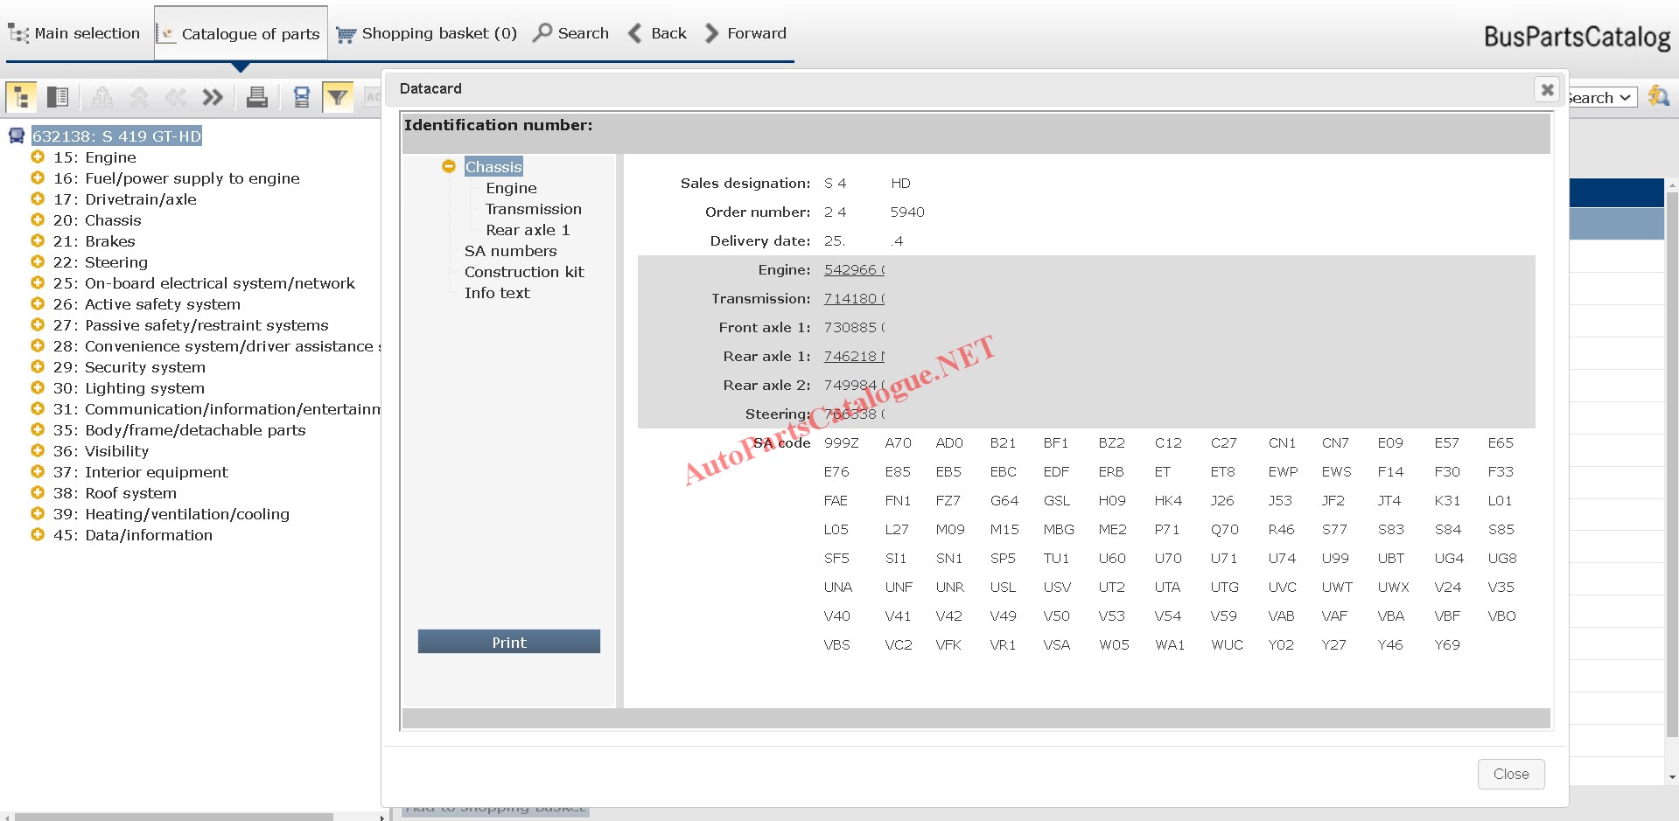Open the Engine number 542966 link
This screenshot has height=821, width=1679.
pyautogui.click(x=853, y=270)
